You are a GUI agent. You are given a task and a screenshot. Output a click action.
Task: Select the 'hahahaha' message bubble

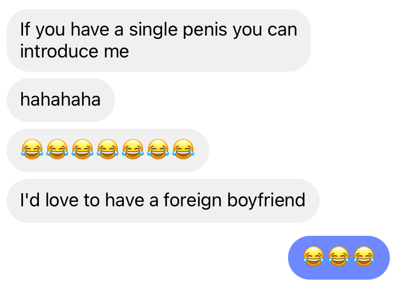[x=61, y=100]
